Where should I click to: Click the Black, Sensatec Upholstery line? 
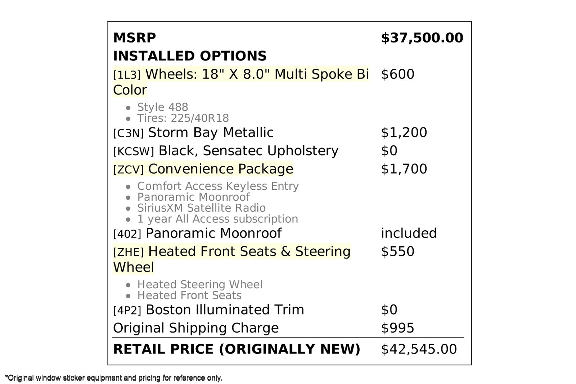(225, 151)
